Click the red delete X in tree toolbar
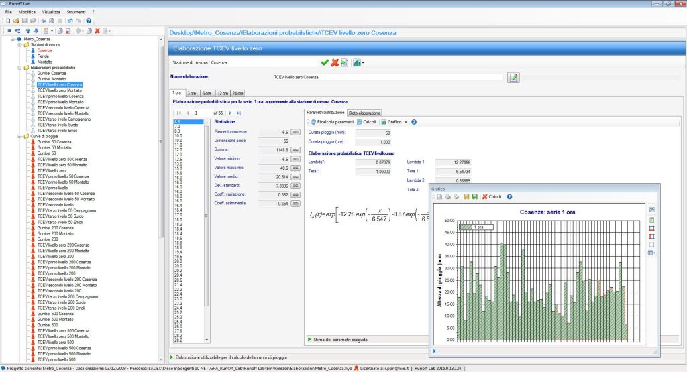Image resolution: width=687 pixels, height=372 pixels. tap(97, 31)
